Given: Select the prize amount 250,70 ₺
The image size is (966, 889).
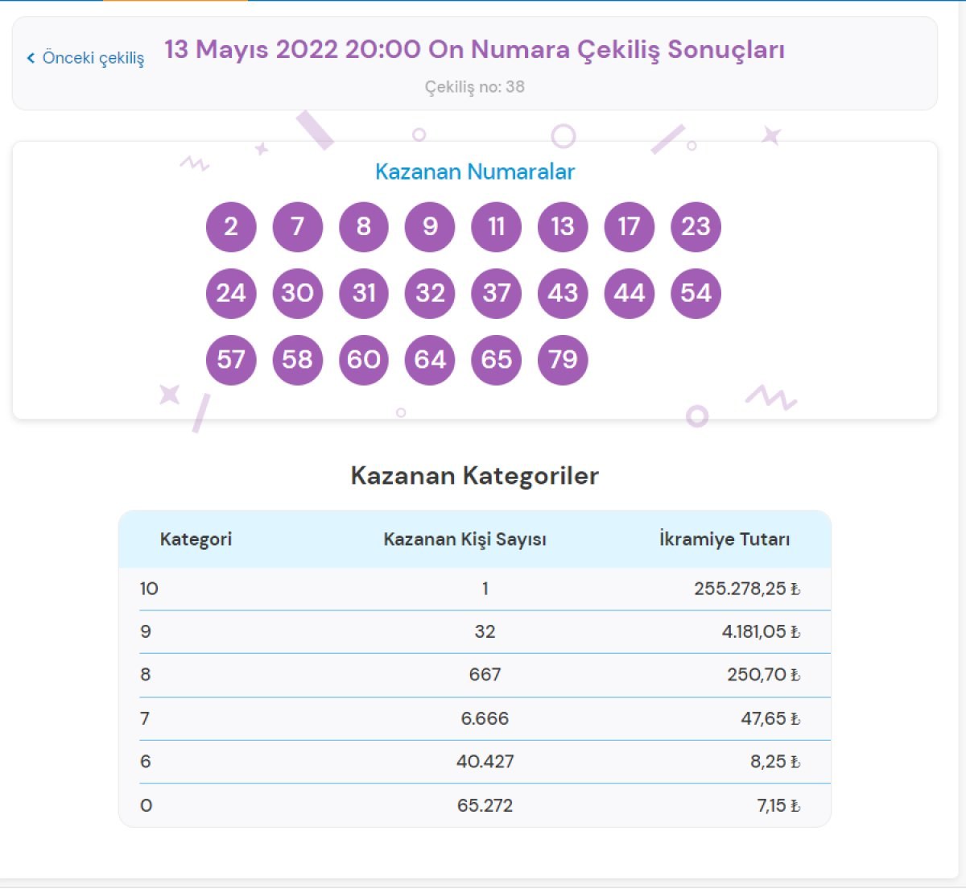Looking at the screenshot, I should pyautogui.click(x=763, y=675).
